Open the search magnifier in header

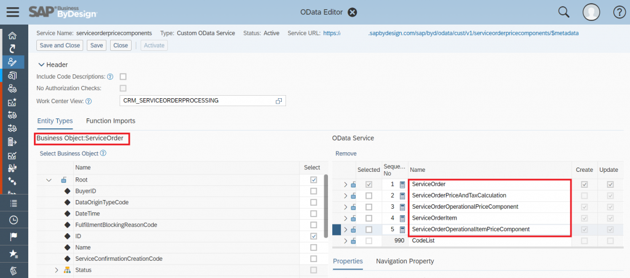point(564,12)
